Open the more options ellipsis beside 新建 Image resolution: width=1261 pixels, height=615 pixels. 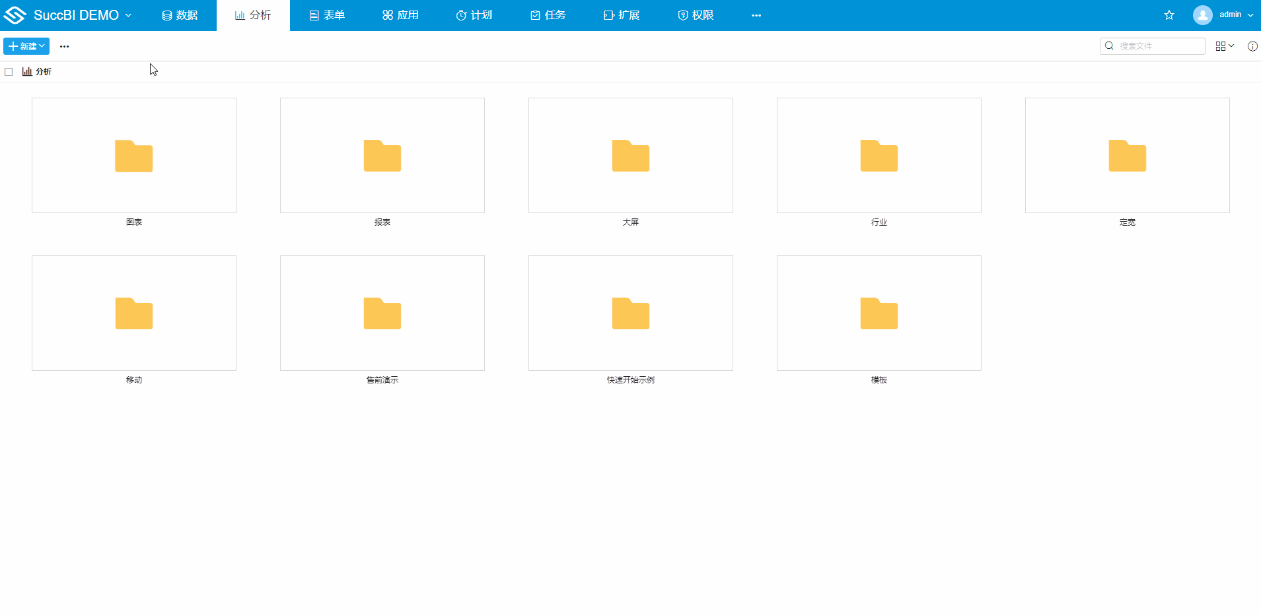pyautogui.click(x=64, y=46)
